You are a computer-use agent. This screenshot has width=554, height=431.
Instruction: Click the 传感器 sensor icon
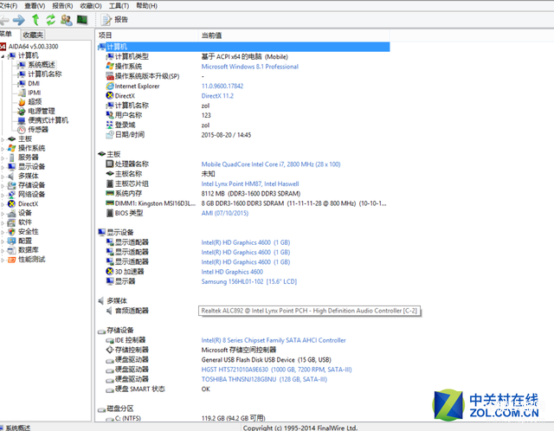[22, 130]
